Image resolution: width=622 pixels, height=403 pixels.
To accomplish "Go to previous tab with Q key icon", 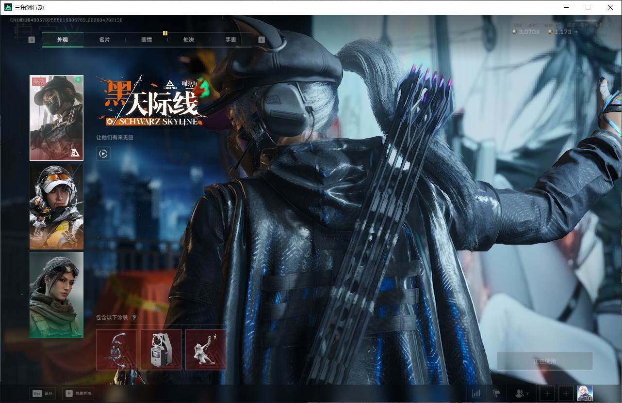I will (x=32, y=40).
